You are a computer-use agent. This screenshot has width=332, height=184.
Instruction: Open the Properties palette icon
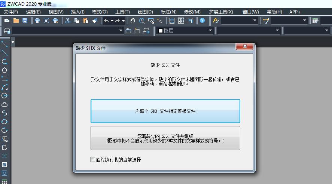[172, 21]
